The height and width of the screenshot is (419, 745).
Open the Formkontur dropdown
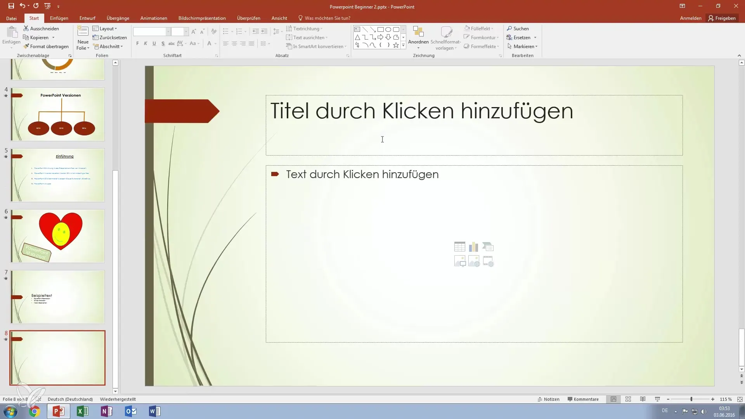point(482,38)
